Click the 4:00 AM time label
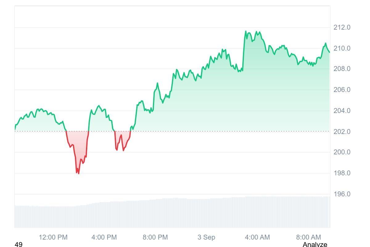This screenshot has width=370, height=247. (257, 237)
